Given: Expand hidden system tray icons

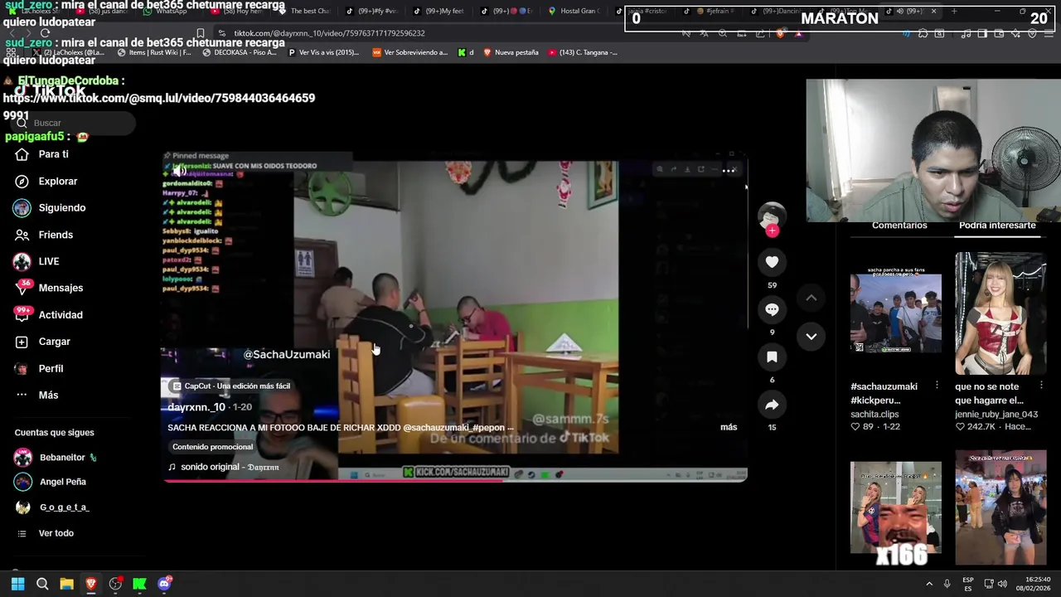Looking at the screenshot, I should (929, 584).
